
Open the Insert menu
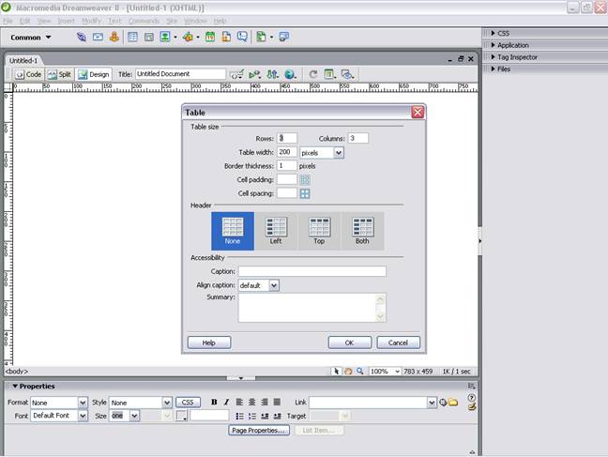[66, 21]
